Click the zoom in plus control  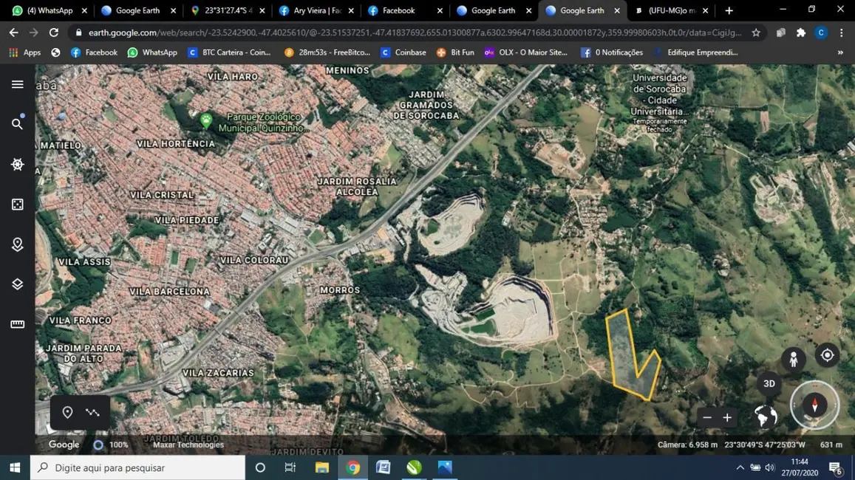(726, 417)
